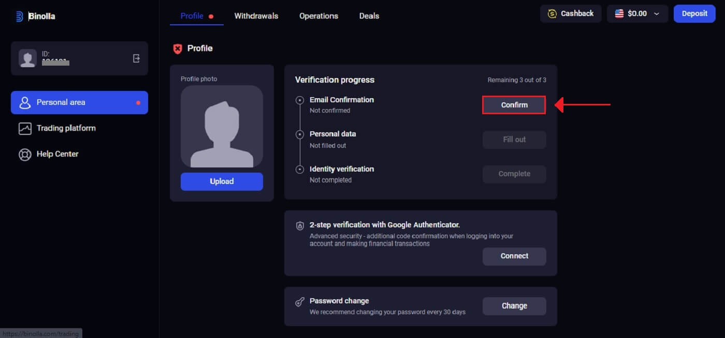Click Connect for 2-step verification

[514, 256]
